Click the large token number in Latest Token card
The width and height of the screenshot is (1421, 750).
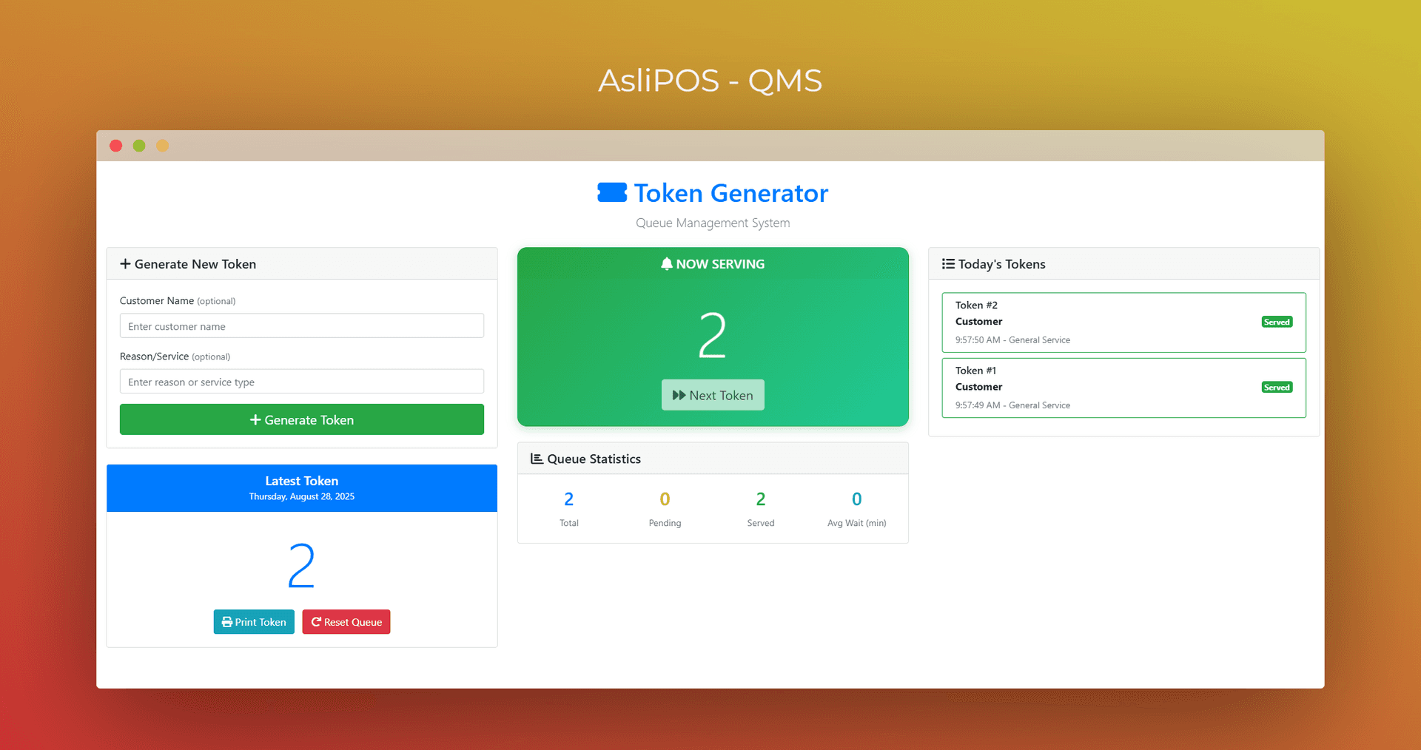tap(301, 564)
